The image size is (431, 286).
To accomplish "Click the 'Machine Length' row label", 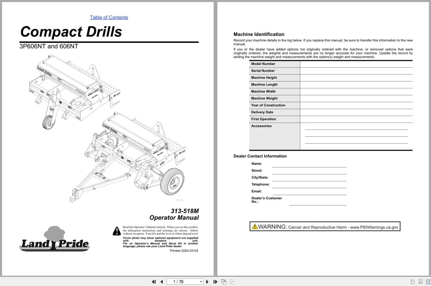I will coord(264,85).
